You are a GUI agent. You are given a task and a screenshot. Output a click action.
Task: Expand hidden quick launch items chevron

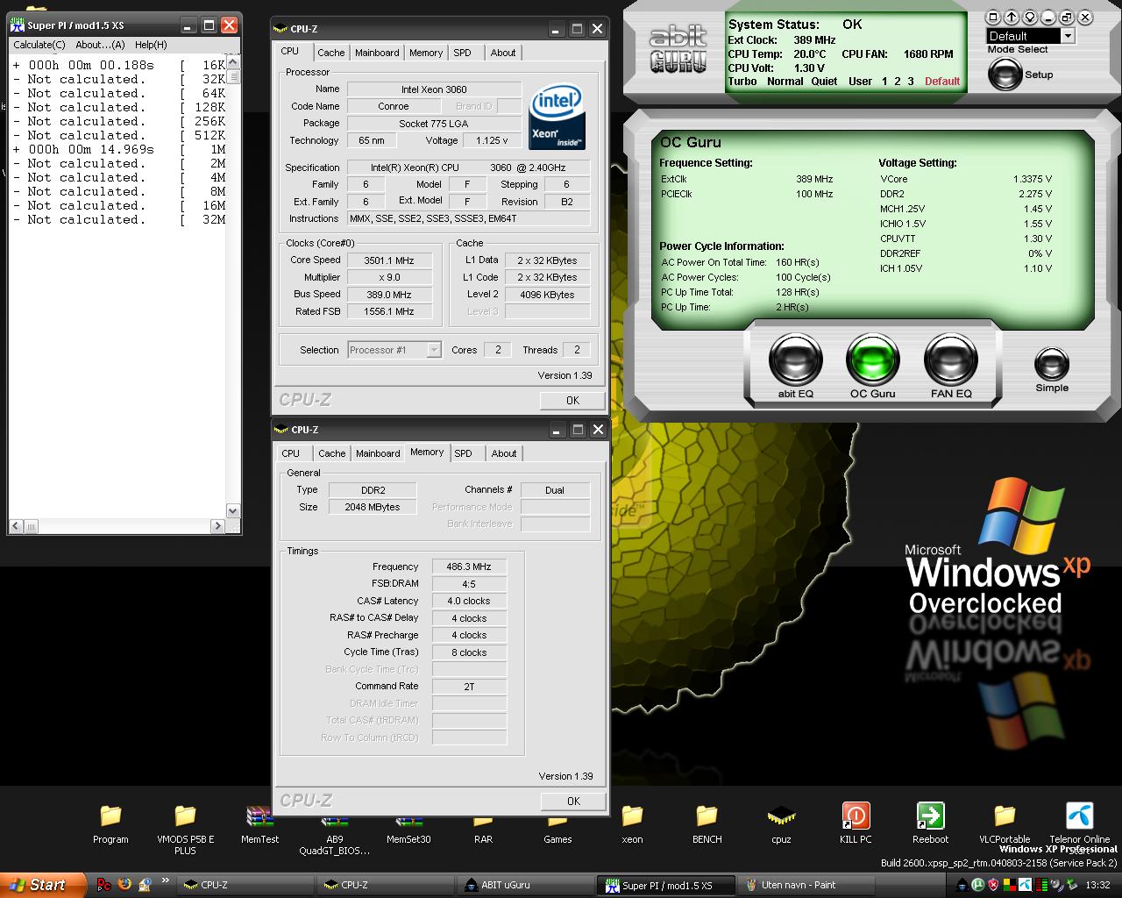(166, 881)
